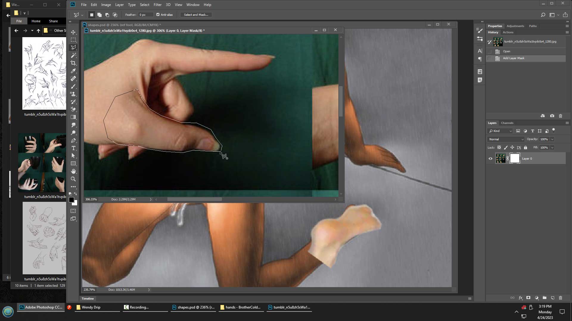The image size is (572, 321).
Task: Click the Select and Mask button
Action: (196, 15)
